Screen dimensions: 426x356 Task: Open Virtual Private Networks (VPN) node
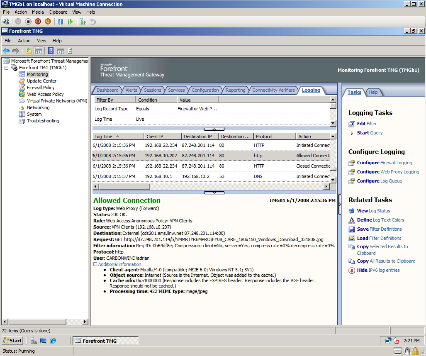click(57, 101)
